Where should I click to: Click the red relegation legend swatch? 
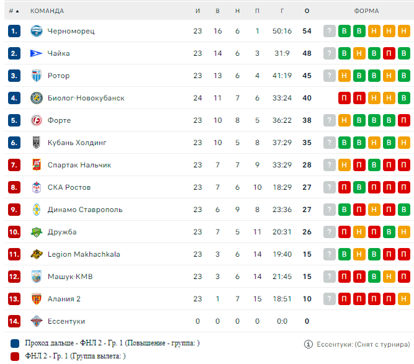[x=15, y=357]
